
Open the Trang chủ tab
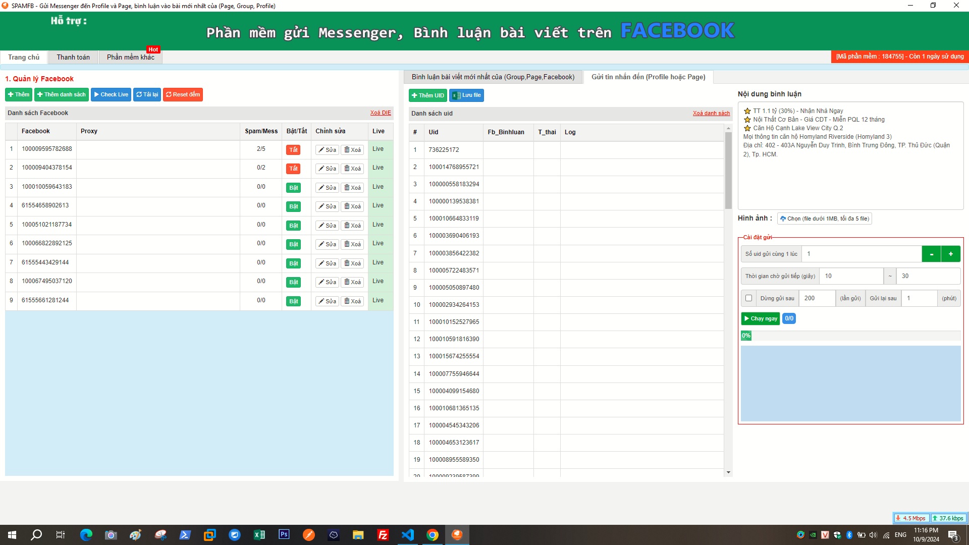point(24,57)
